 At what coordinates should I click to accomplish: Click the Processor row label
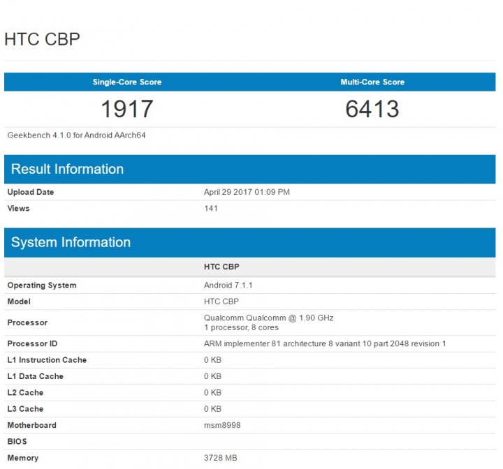tap(27, 322)
